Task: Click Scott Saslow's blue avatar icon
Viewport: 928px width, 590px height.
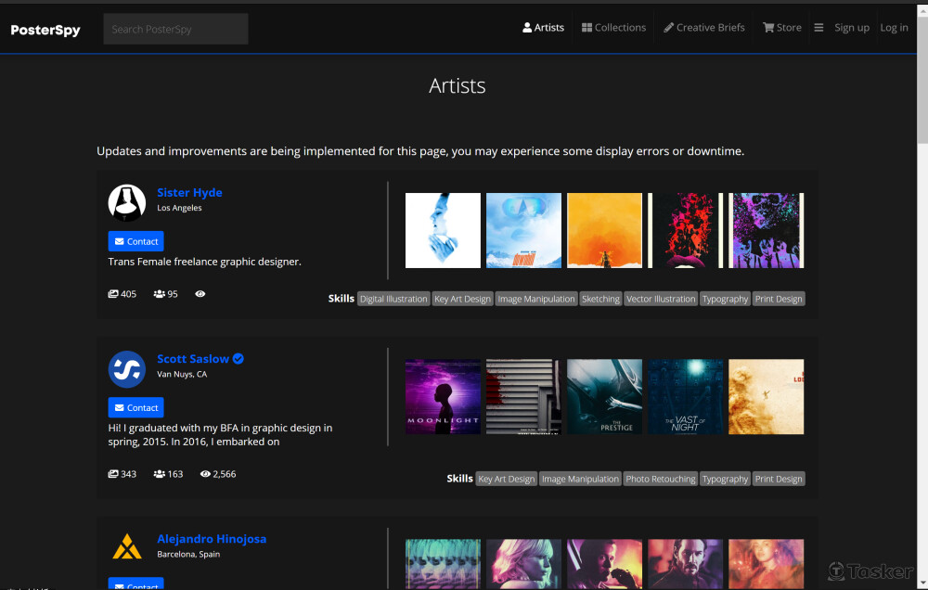Action: (127, 368)
